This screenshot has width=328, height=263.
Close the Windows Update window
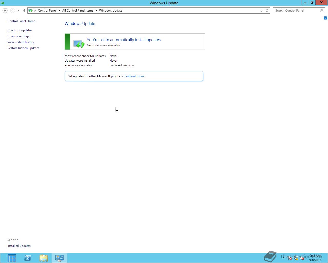[x=321, y=3]
